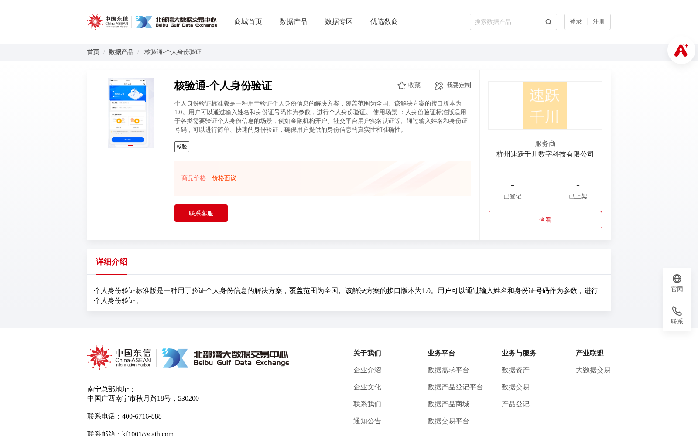Click footer heading 业务与服务
Screen dimensions: 698x436
[519, 353]
